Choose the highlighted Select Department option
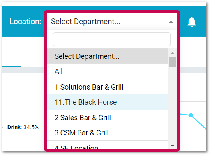This screenshot has width=210, height=155. [108, 56]
